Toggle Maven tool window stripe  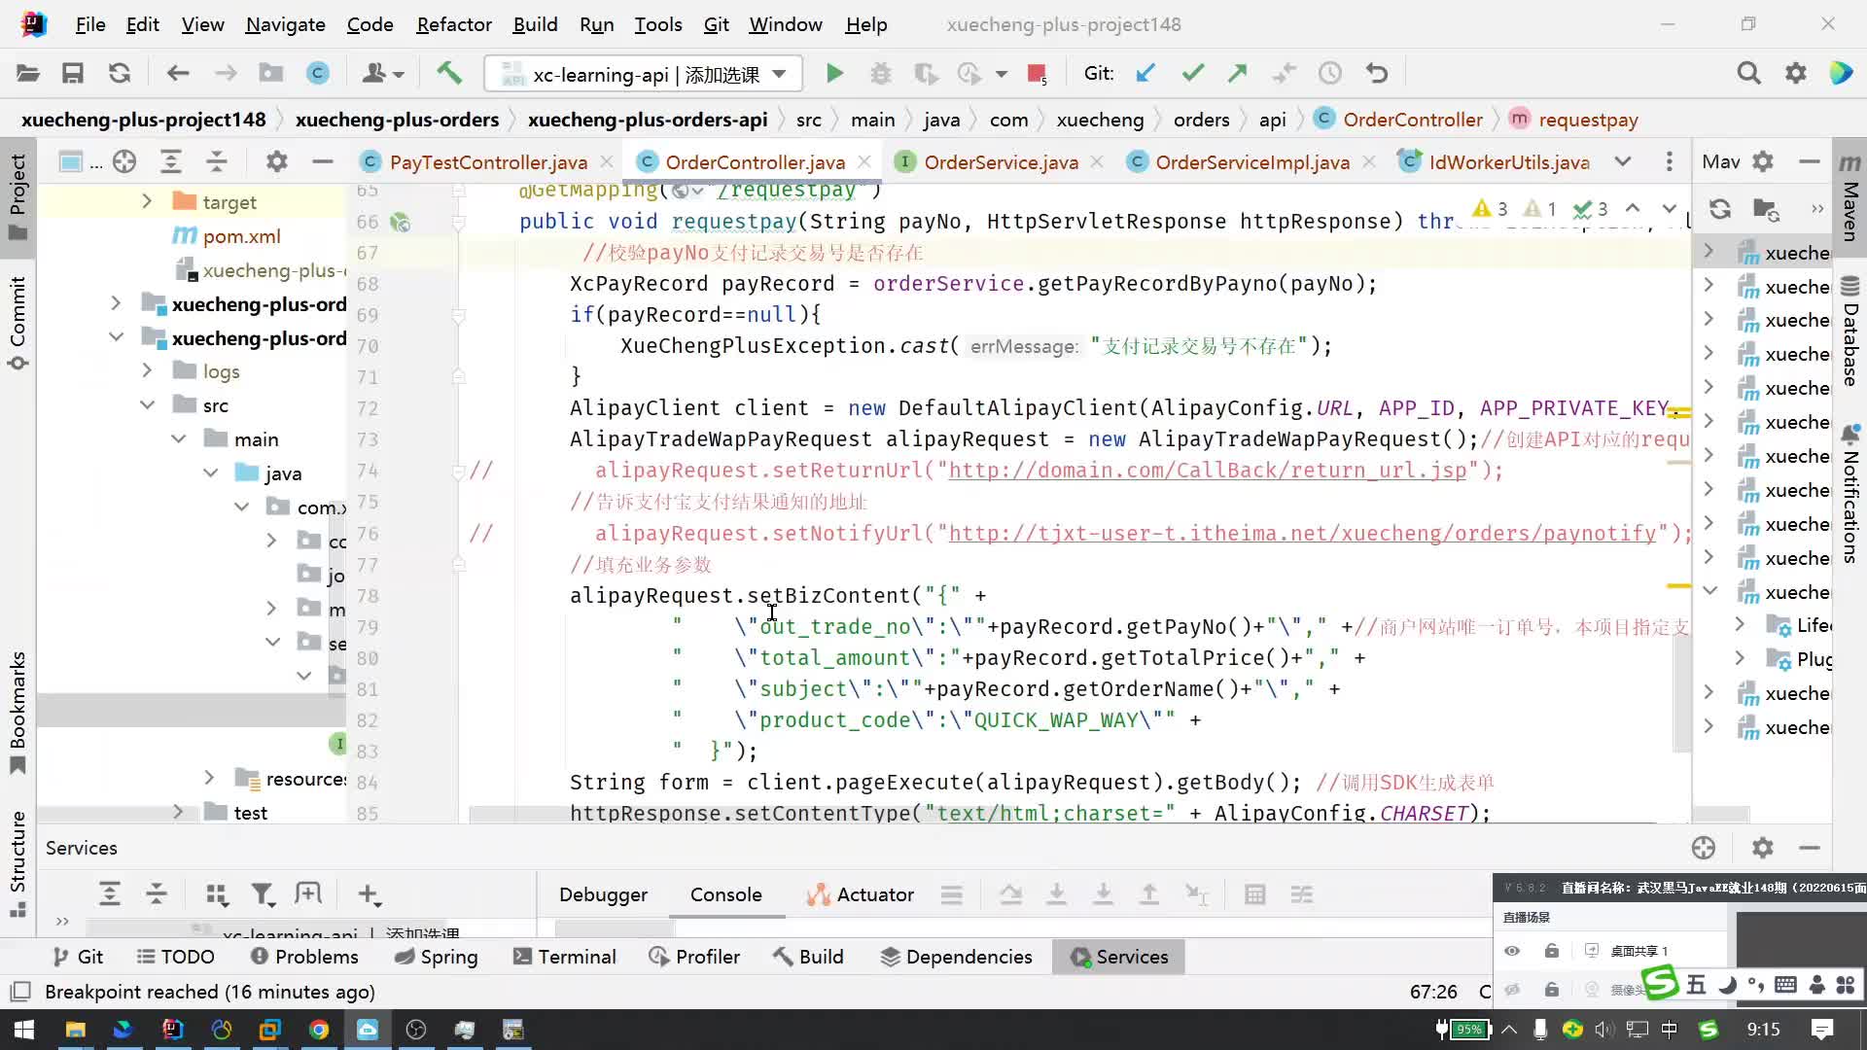point(1850,197)
